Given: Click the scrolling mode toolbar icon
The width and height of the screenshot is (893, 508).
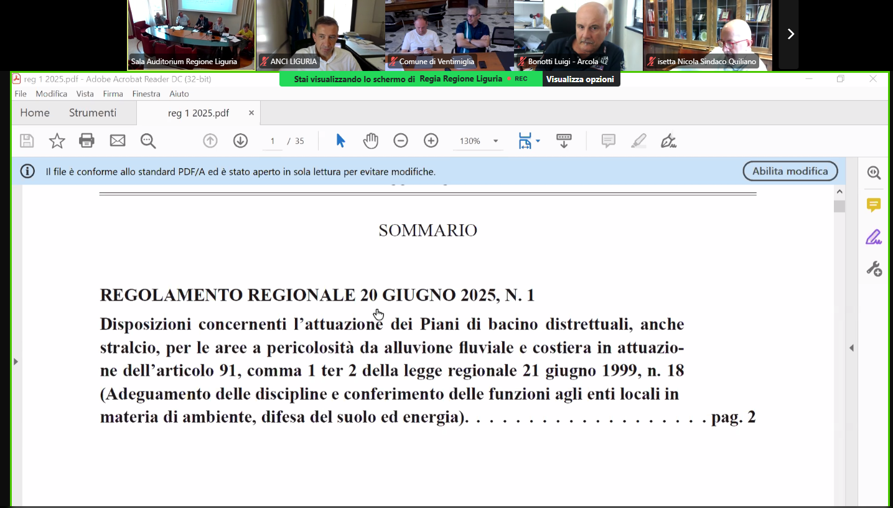Looking at the screenshot, I should click(564, 141).
